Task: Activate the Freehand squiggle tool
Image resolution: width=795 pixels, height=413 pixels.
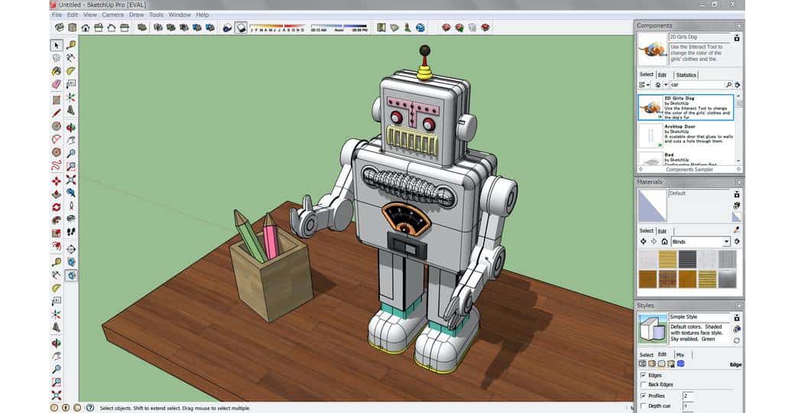Action: click(57, 165)
